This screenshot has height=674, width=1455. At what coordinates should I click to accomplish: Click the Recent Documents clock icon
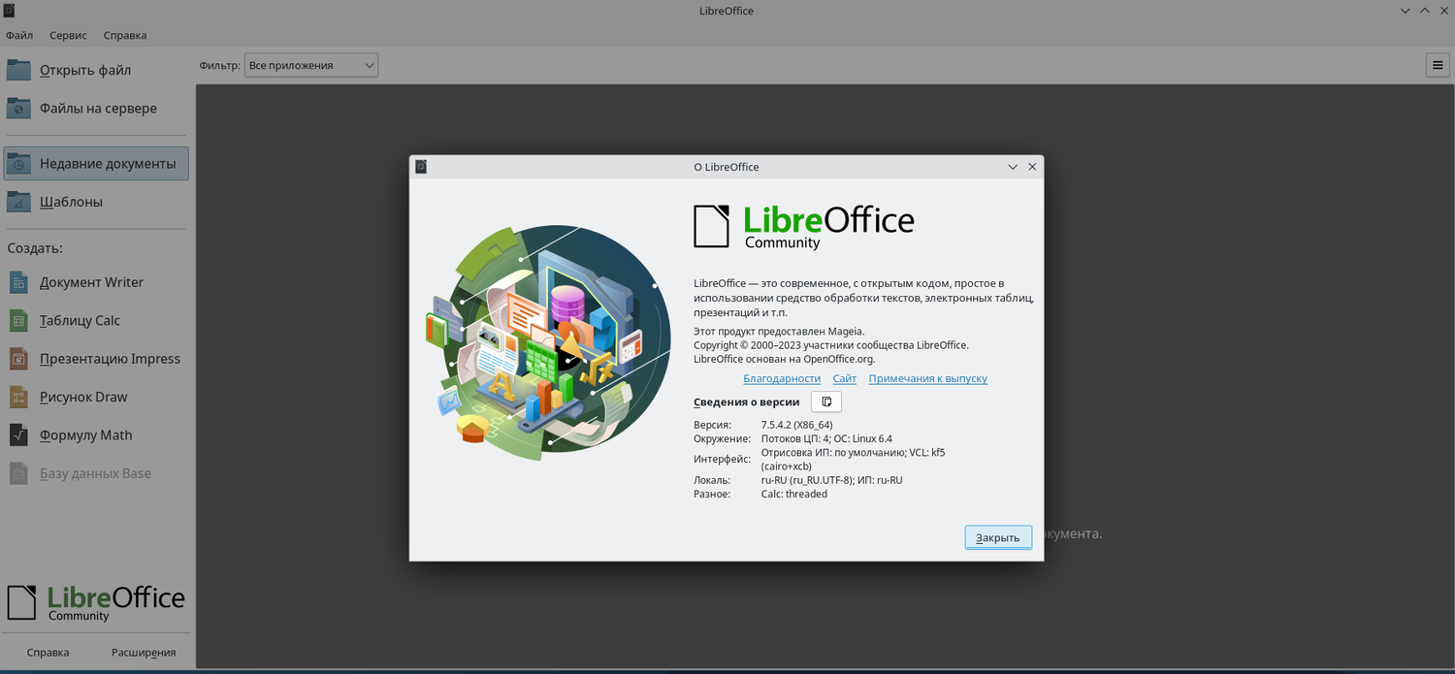(x=18, y=164)
